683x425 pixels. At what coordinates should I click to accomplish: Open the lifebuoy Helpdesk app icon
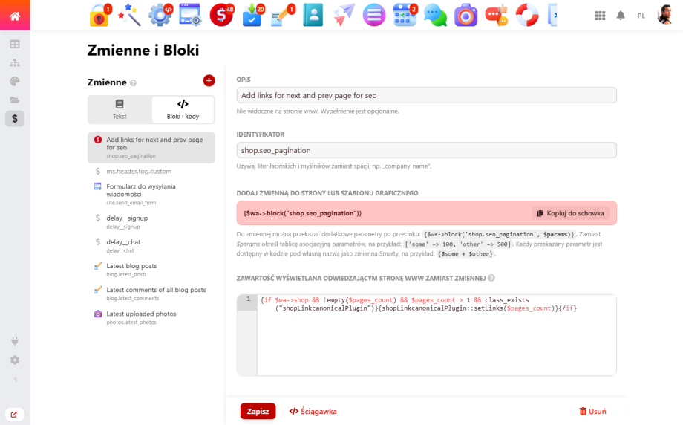527,16
